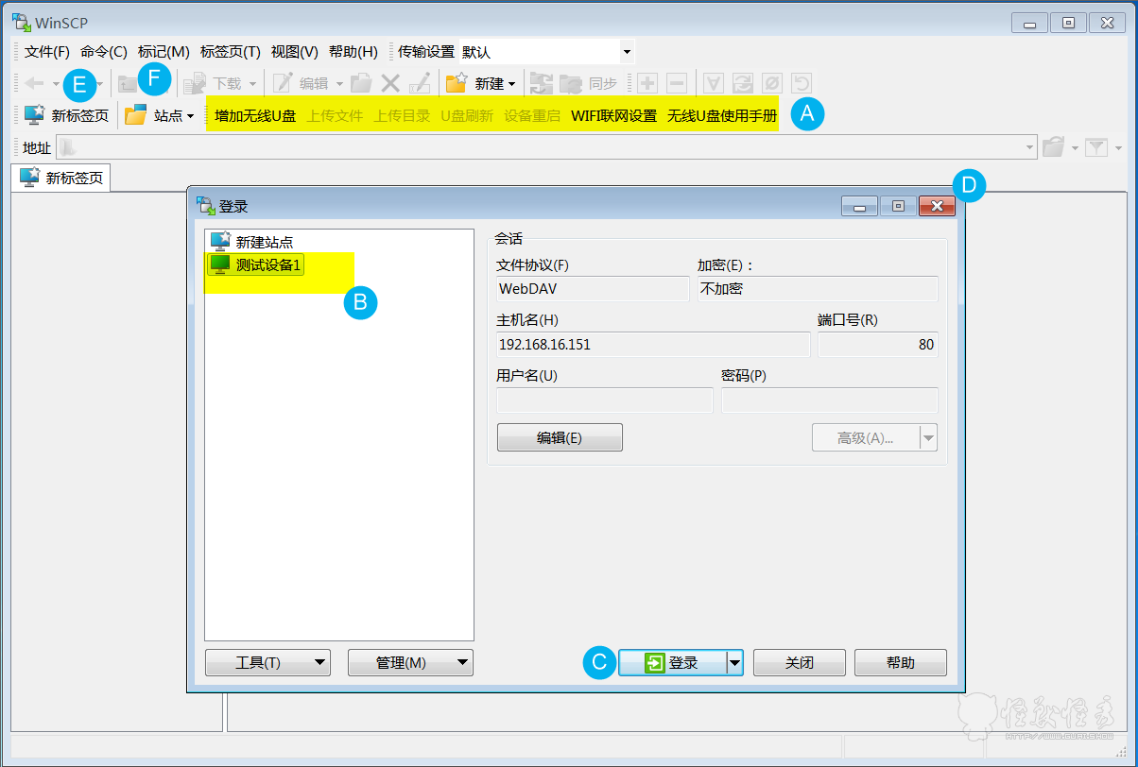The height and width of the screenshot is (767, 1138).
Task: Switch to the 新标签页 session tab
Action: (62, 178)
